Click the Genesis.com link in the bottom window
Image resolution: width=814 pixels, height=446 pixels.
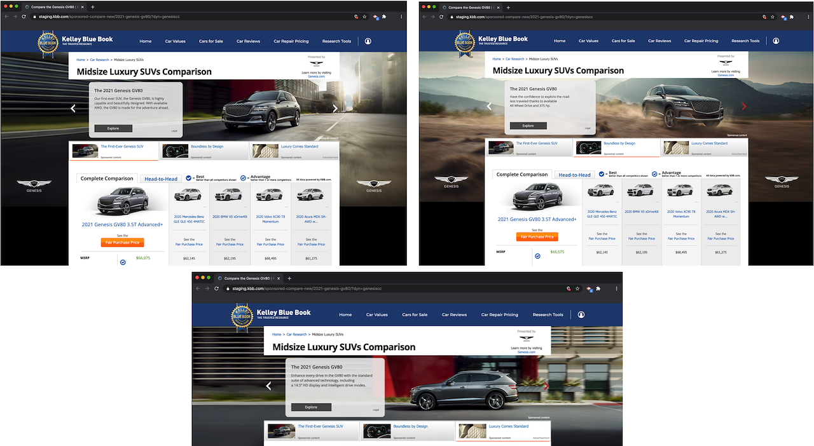click(526, 352)
